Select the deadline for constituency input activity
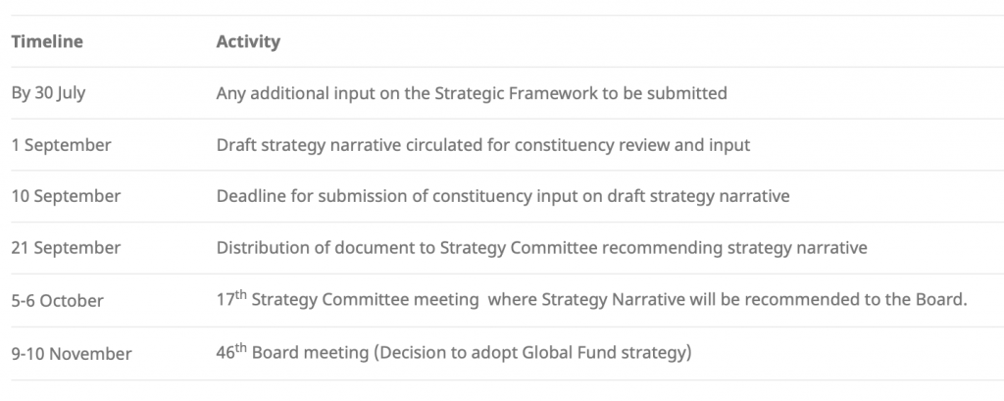The height and width of the screenshot is (401, 1004). click(503, 196)
